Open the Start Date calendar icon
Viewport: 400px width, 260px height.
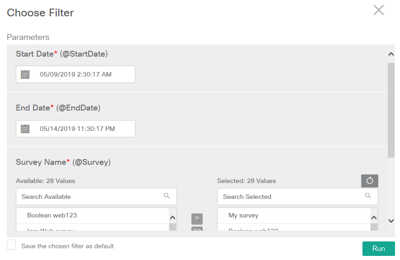[25, 74]
